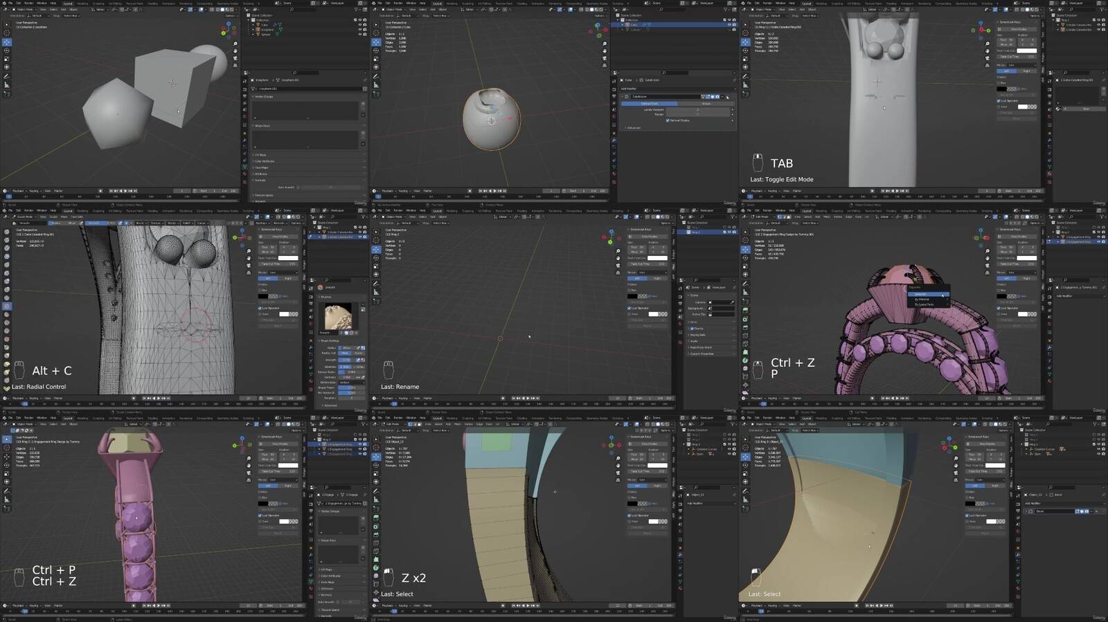Toggle Auto Smooth checkbox in cube-and-spheres properties

(x=298, y=187)
